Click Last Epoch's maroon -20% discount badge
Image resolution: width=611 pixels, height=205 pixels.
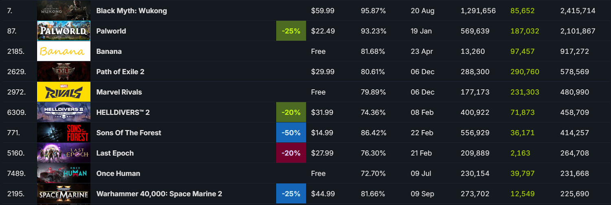point(291,153)
